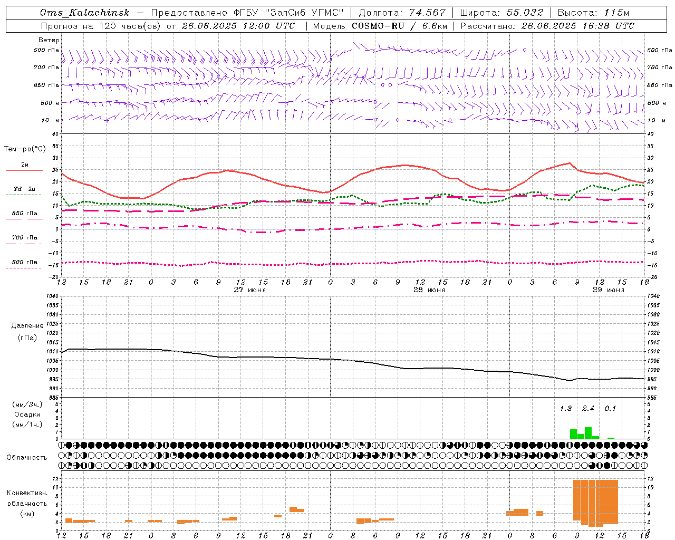Click the 29 июня date label
Screen dimensions: 675x540
(608, 290)
